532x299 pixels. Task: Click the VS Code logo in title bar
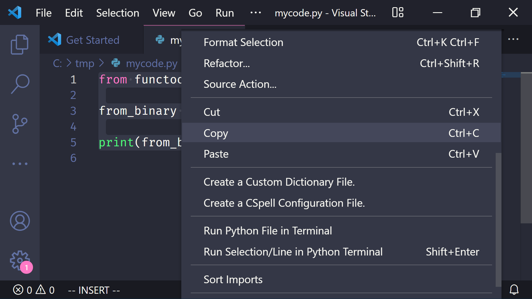[15, 13]
